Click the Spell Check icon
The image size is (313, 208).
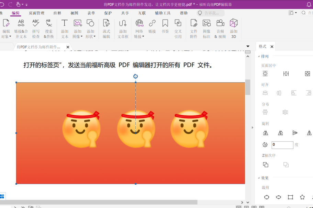click(36, 28)
